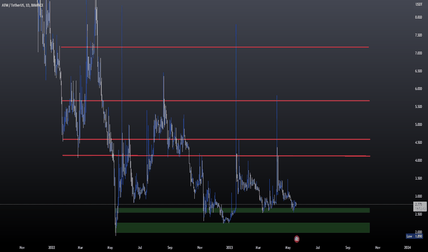The height and width of the screenshot is (252, 428).
Task: Click the 4.500 price axis label
Action: (418, 142)
